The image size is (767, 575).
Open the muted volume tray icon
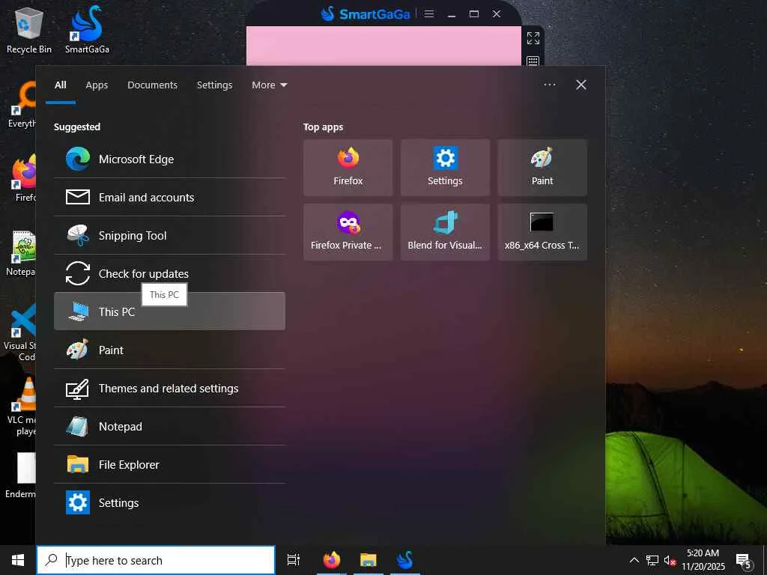click(x=670, y=560)
